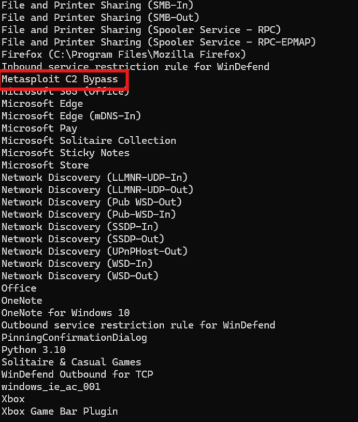The width and height of the screenshot is (358, 422).
Task: Select the Microsoft Sticky Notes entry
Action: pyautogui.click(x=65, y=153)
